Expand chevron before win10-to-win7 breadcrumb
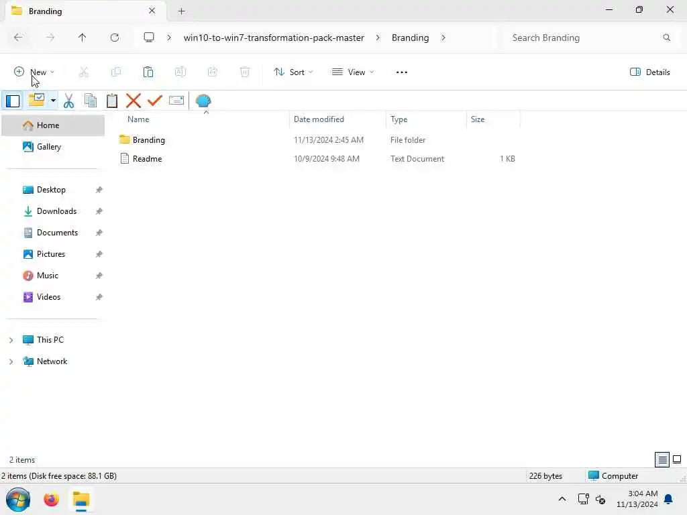The height and width of the screenshot is (515, 687). click(168, 38)
